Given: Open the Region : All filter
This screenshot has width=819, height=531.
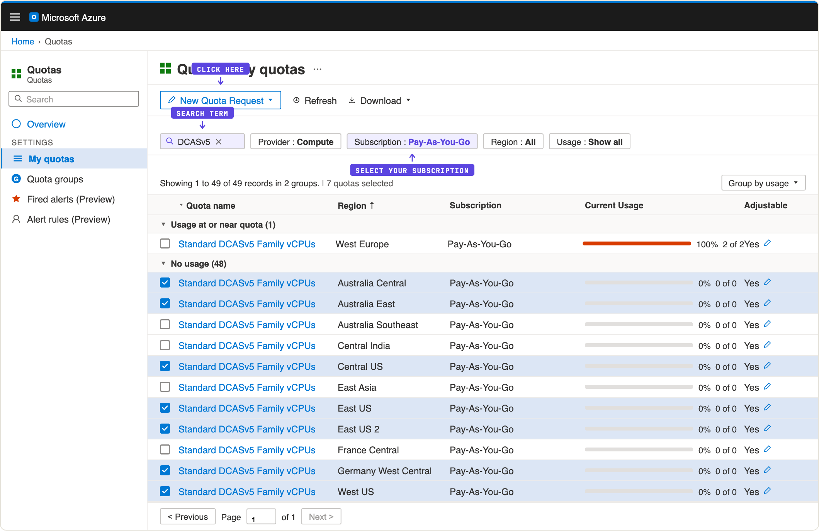Looking at the screenshot, I should pos(513,142).
